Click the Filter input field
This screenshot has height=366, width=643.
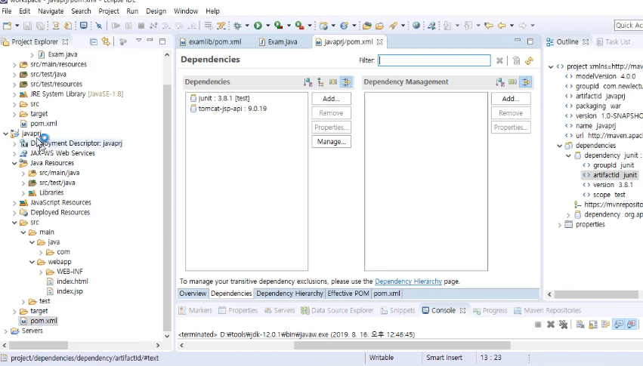[434, 60]
